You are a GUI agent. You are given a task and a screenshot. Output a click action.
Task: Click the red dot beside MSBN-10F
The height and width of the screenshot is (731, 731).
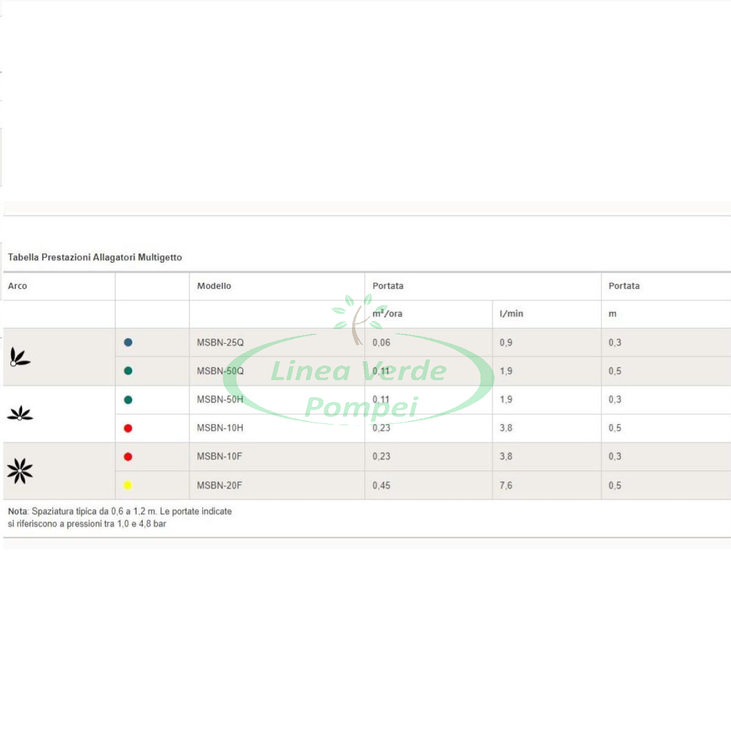click(x=128, y=457)
